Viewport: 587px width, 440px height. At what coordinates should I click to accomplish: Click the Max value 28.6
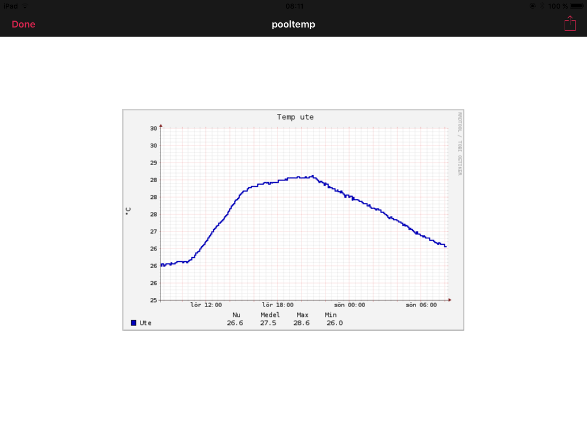pyautogui.click(x=302, y=323)
